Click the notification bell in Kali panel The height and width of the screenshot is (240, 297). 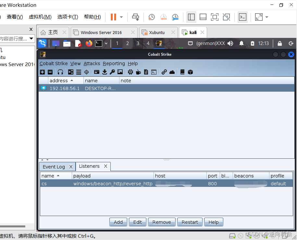coord(241,43)
